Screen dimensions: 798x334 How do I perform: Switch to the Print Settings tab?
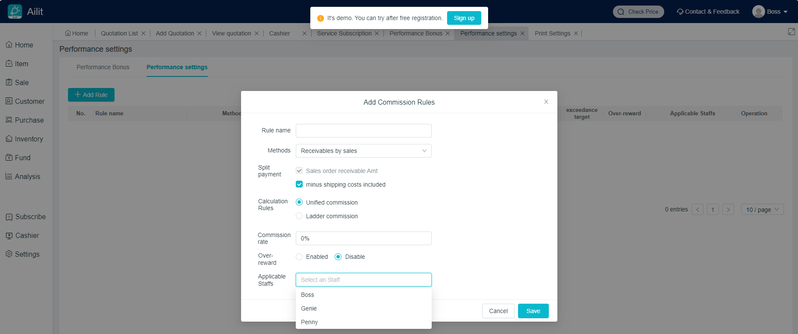(552, 33)
